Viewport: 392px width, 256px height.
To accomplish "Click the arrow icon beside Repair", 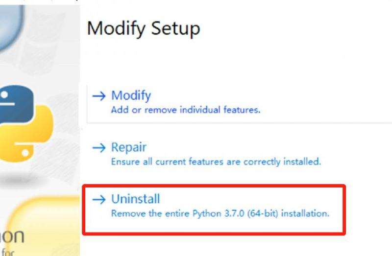I will (x=99, y=148).
